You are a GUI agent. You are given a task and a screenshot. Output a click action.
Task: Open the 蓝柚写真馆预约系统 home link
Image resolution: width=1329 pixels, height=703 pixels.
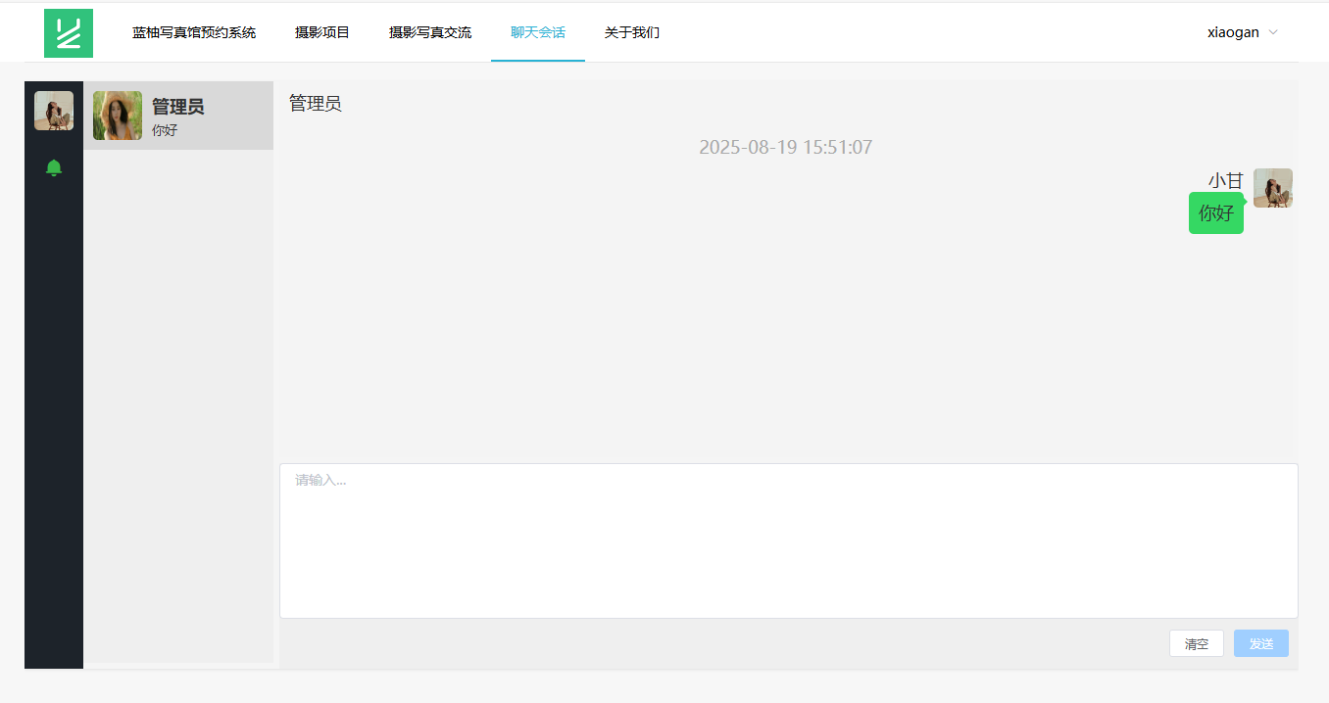(194, 32)
